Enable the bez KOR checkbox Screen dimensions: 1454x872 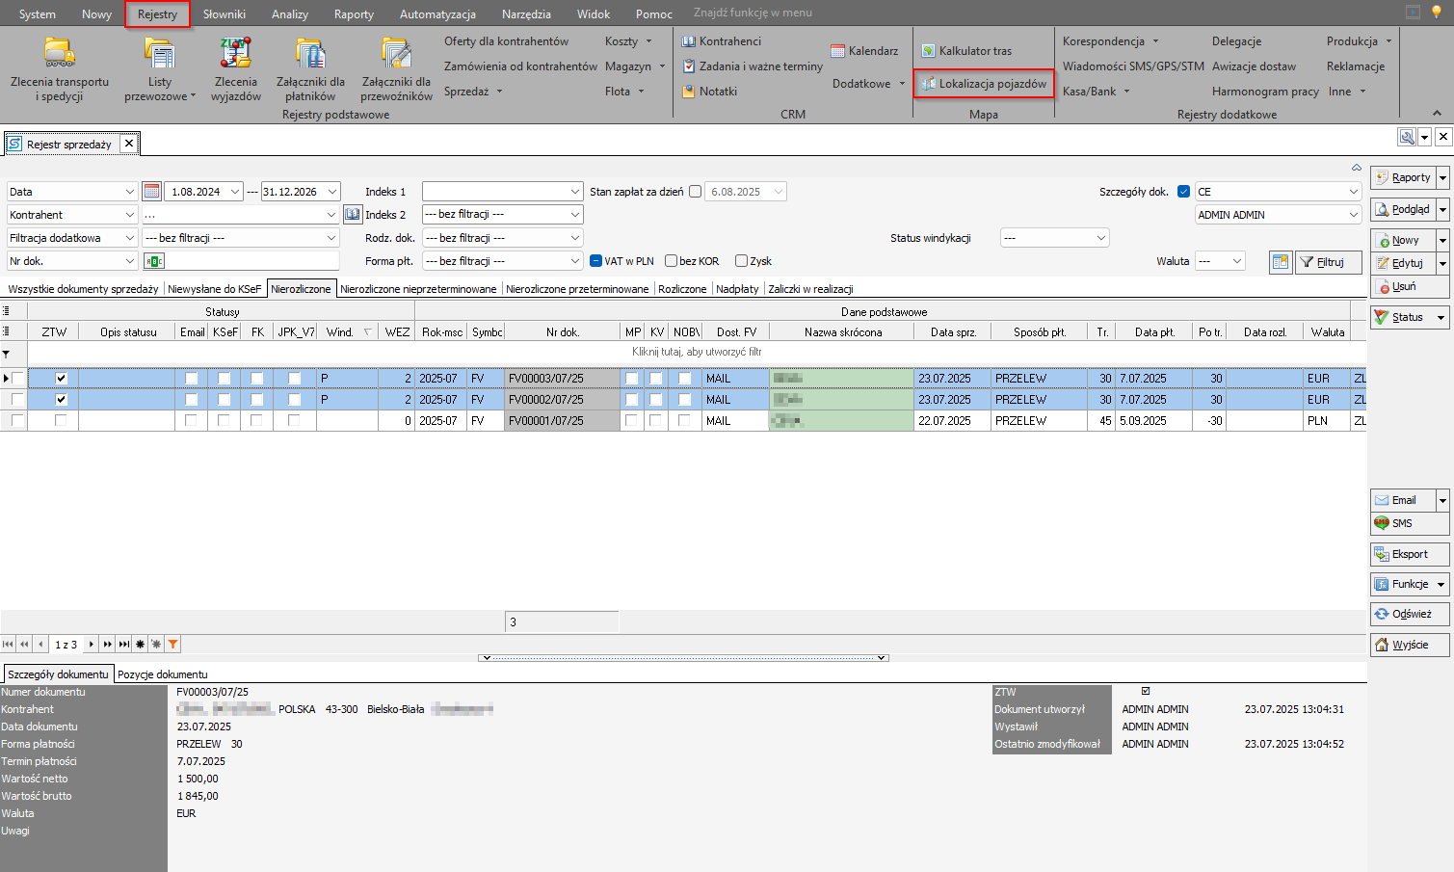[x=672, y=261]
